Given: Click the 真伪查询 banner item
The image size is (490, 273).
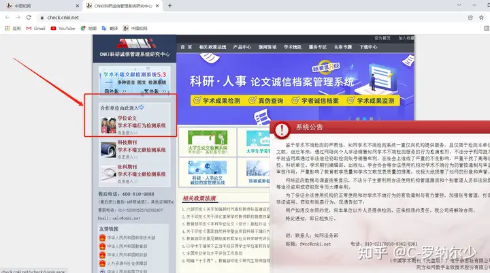Looking at the screenshot, I should pyautogui.click(x=266, y=101).
